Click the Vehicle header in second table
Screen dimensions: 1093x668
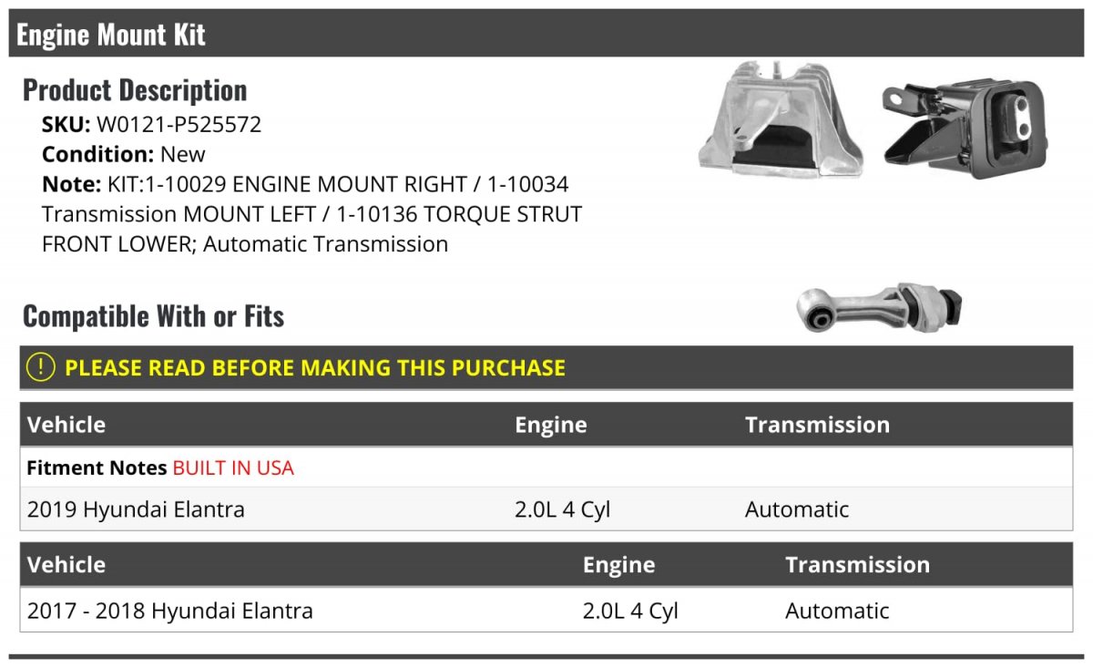click(x=66, y=564)
